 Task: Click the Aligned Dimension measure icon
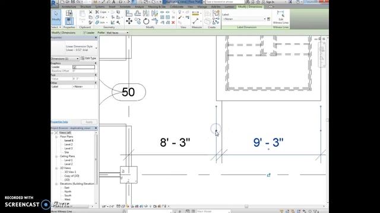coord(195,14)
